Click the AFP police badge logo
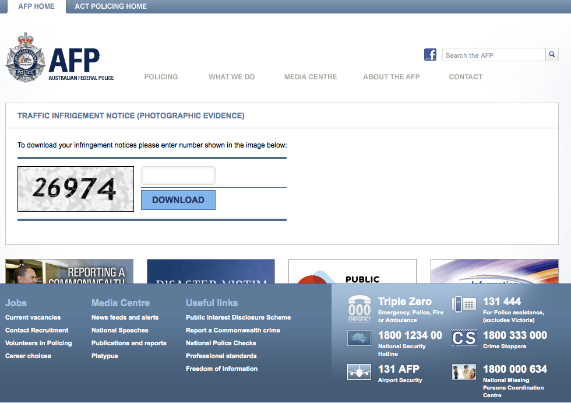This screenshot has width=571, height=403. (x=26, y=58)
